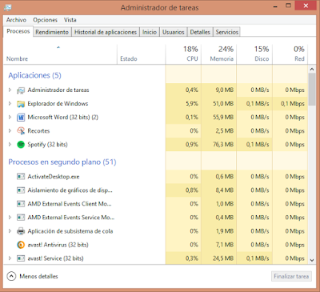Switch to the Servicios tab

[227, 32]
